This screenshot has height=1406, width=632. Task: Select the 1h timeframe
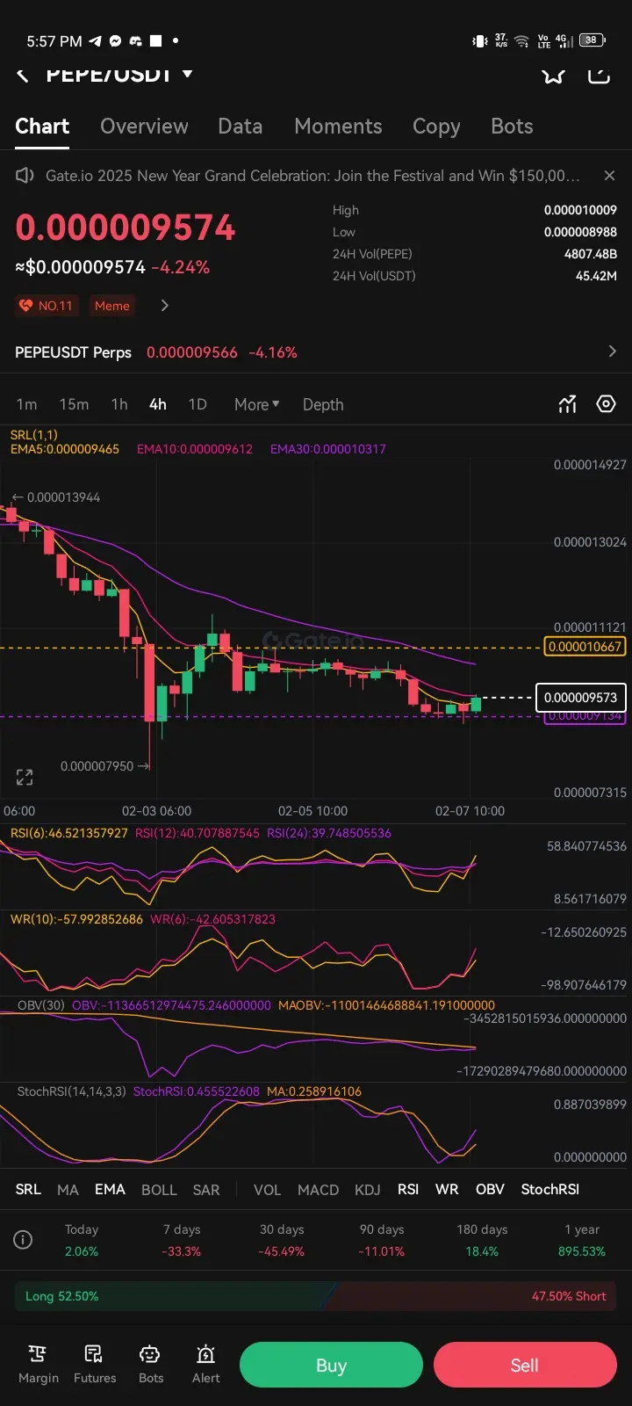tap(119, 404)
